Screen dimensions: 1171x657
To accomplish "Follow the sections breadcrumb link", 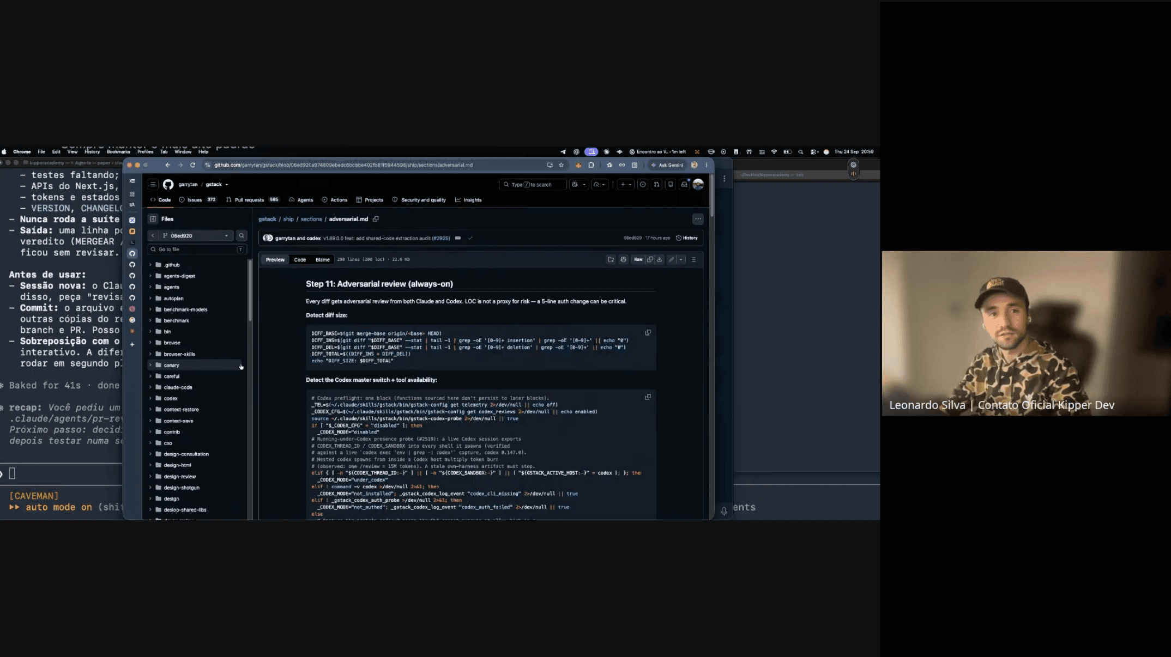I will pos(311,219).
